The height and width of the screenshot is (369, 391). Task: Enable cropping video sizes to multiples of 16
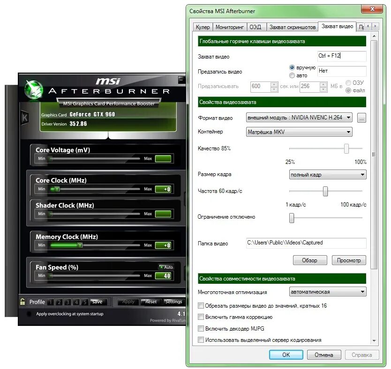click(x=201, y=305)
